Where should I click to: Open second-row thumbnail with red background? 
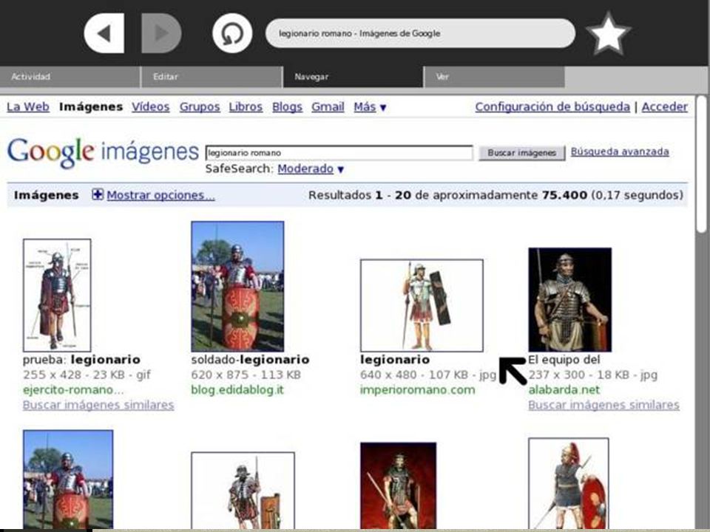[399, 485]
